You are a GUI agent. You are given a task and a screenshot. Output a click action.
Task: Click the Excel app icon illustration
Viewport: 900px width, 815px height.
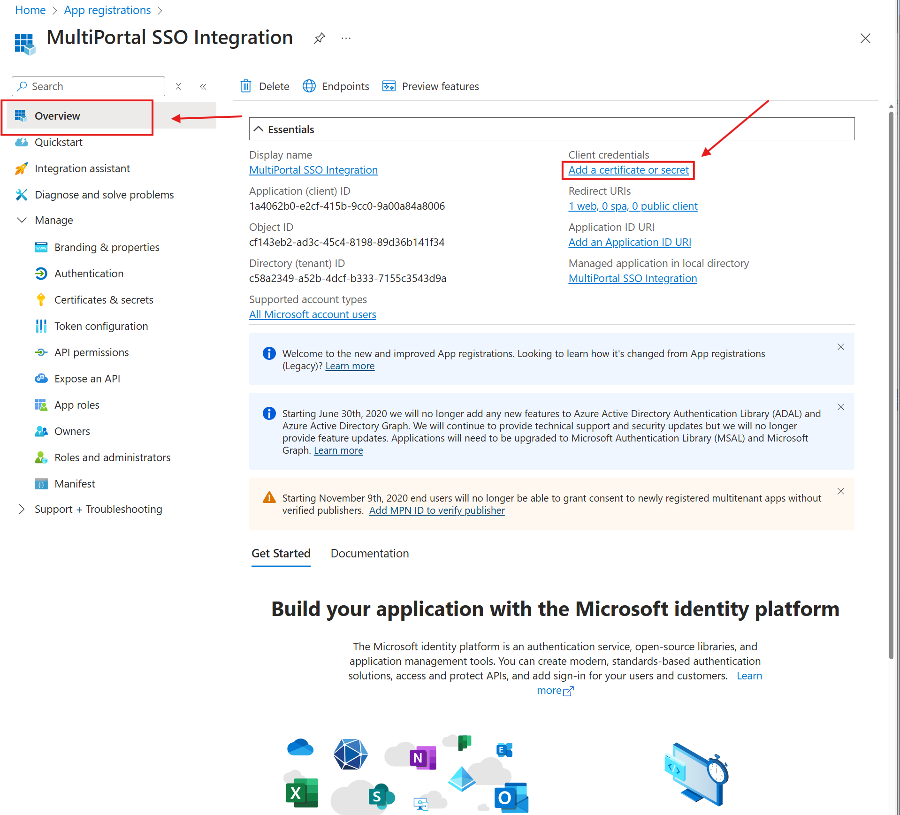[302, 793]
